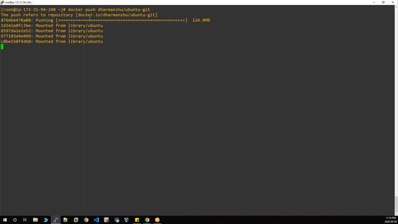Click the '[root@ip-172-31-94-240 ~]#' prompt

(33, 9)
